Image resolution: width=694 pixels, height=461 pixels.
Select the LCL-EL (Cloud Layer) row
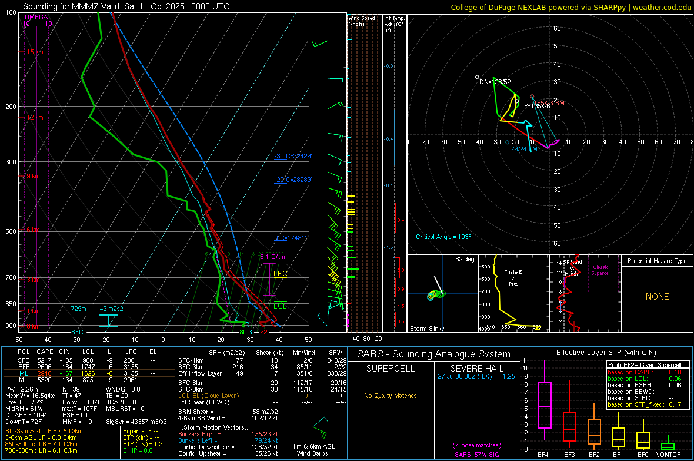click(x=262, y=396)
